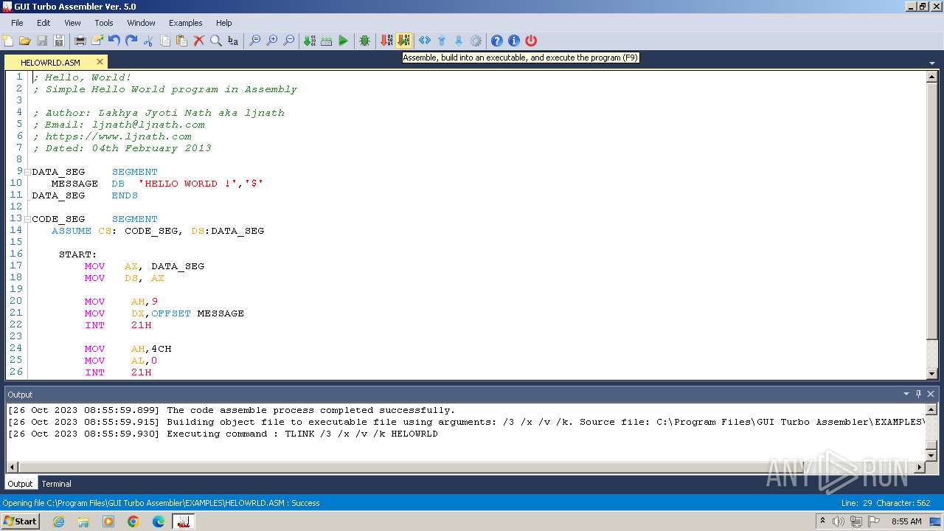Open the Tools menu
This screenshot has height=531, width=944.
click(104, 23)
